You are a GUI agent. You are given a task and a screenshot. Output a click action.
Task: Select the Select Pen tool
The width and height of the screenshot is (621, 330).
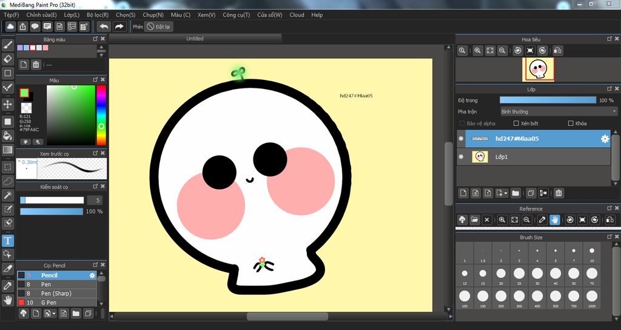(x=8, y=210)
